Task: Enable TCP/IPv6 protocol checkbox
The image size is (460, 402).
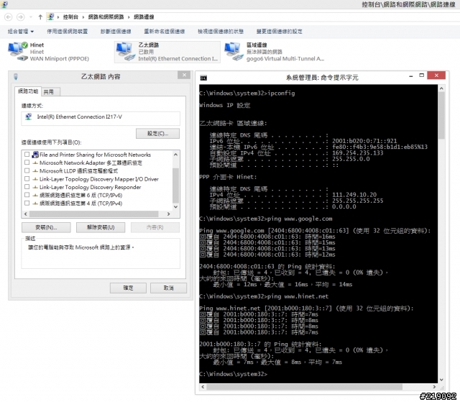Action: (27, 195)
